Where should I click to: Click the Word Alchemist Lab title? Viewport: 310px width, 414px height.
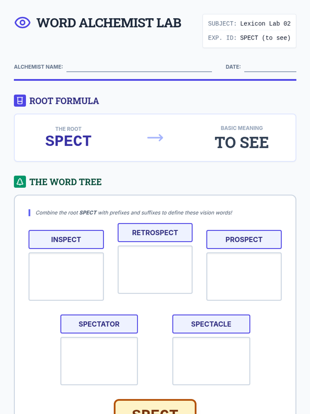click(109, 23)
